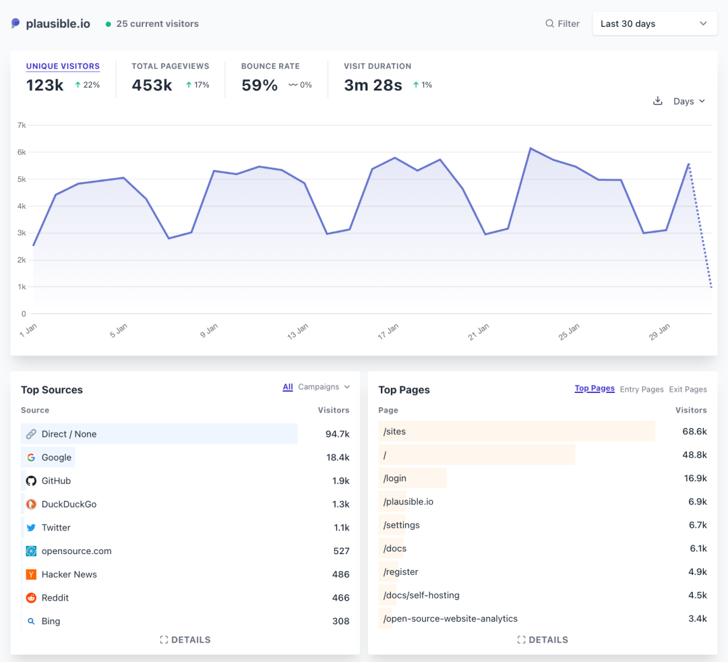Select the Bounce Rate metric
This screenshot has height=662, width=728.
pyautogui.click(x=270, y=66)
